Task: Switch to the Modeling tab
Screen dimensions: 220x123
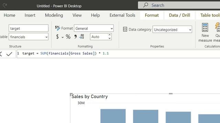Action: (x=54, y=15)
